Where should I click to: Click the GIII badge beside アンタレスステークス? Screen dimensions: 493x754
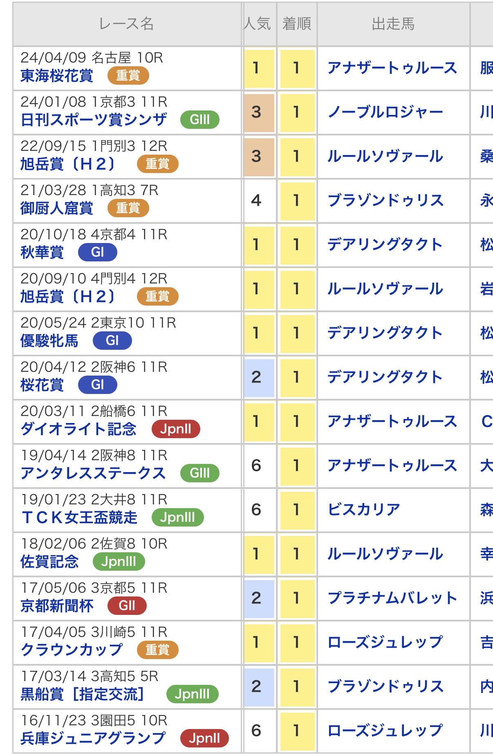[199, 473]
